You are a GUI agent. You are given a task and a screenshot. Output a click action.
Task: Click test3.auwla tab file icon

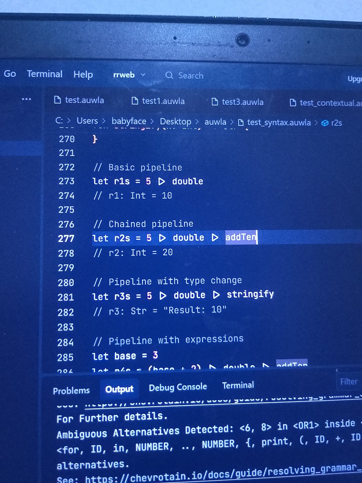coord(215,102)
